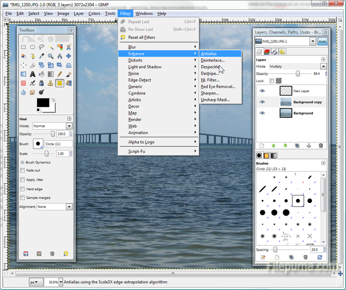The height and width of the screenshot is (290, 346).
Task: Enable the Fade out checkbox
Action: click(22, 170)
